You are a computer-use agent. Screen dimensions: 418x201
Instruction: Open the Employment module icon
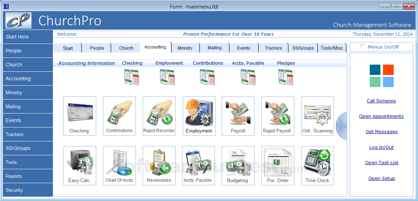[x=199, y=116]
